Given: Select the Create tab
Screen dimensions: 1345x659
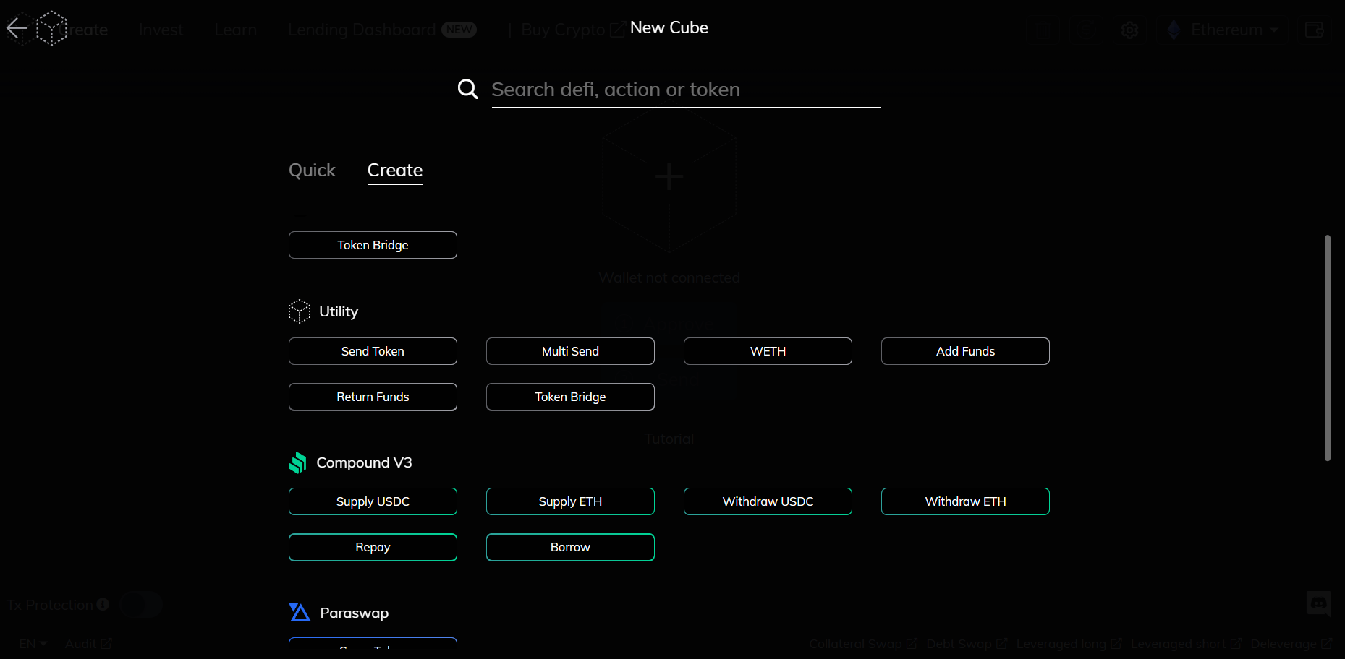Looking at the screenshot, I should [394, 171].
